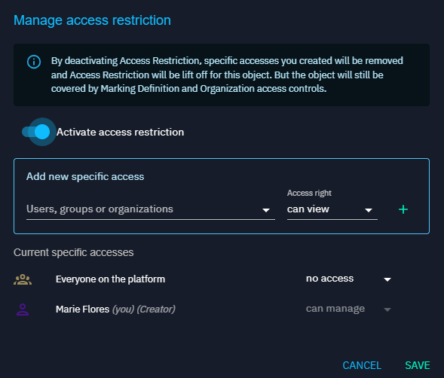Viewport: 444px width, 378px height.
Task: Click the SAVE button
Action: pos(418,365)
